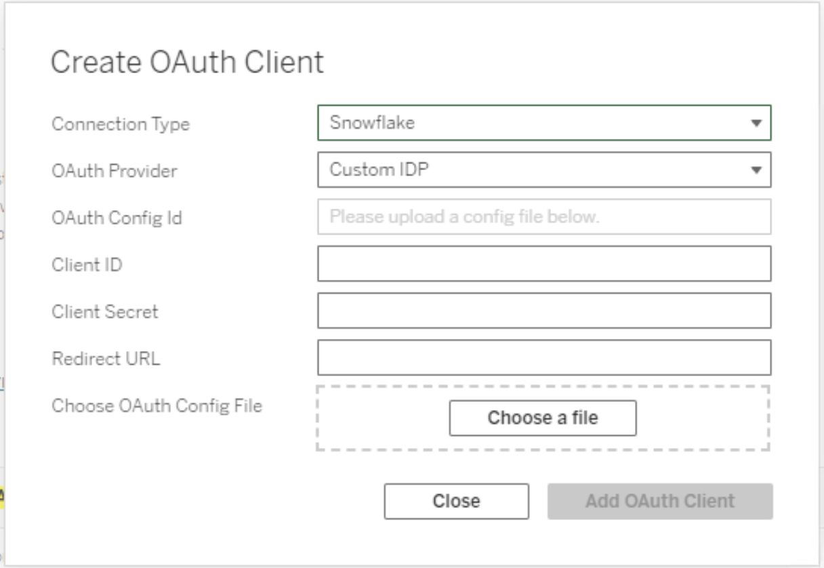Click the OAuth Config Id field
Screen dimensions: 824x568
(543, 217)
